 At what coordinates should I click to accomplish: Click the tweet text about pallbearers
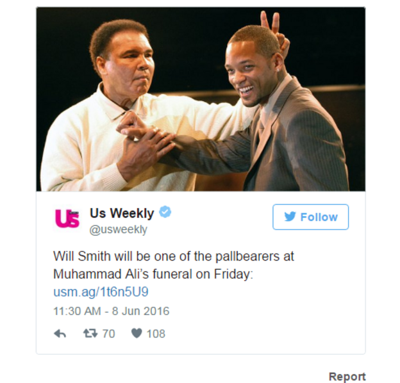point(174,265)
